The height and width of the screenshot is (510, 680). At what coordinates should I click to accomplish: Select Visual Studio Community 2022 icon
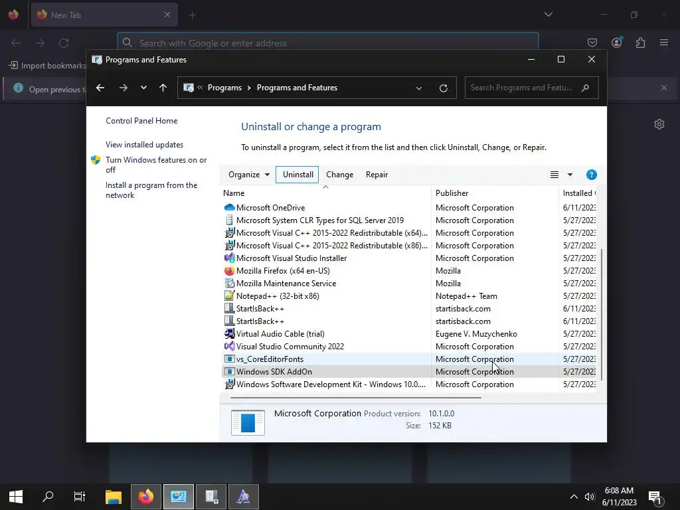click(229, 346)
